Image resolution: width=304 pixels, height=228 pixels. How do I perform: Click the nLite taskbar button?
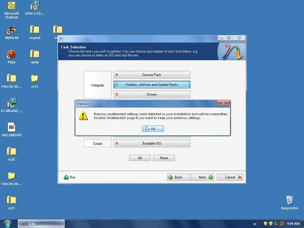[x=41, y=224]
